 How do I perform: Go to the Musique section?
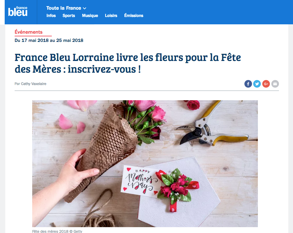point(90,16)
